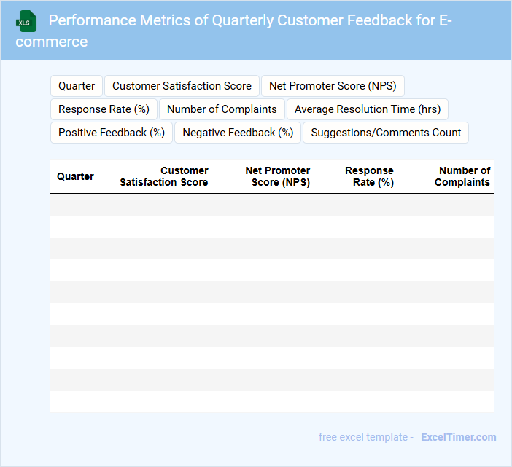The image size is (512, 467).
Task: Click the Suggestions/Comments Count tag
Action: point(386,133)
